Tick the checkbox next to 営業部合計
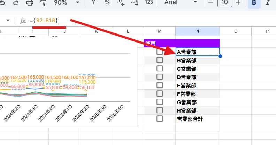 click(x=160, y=119)
